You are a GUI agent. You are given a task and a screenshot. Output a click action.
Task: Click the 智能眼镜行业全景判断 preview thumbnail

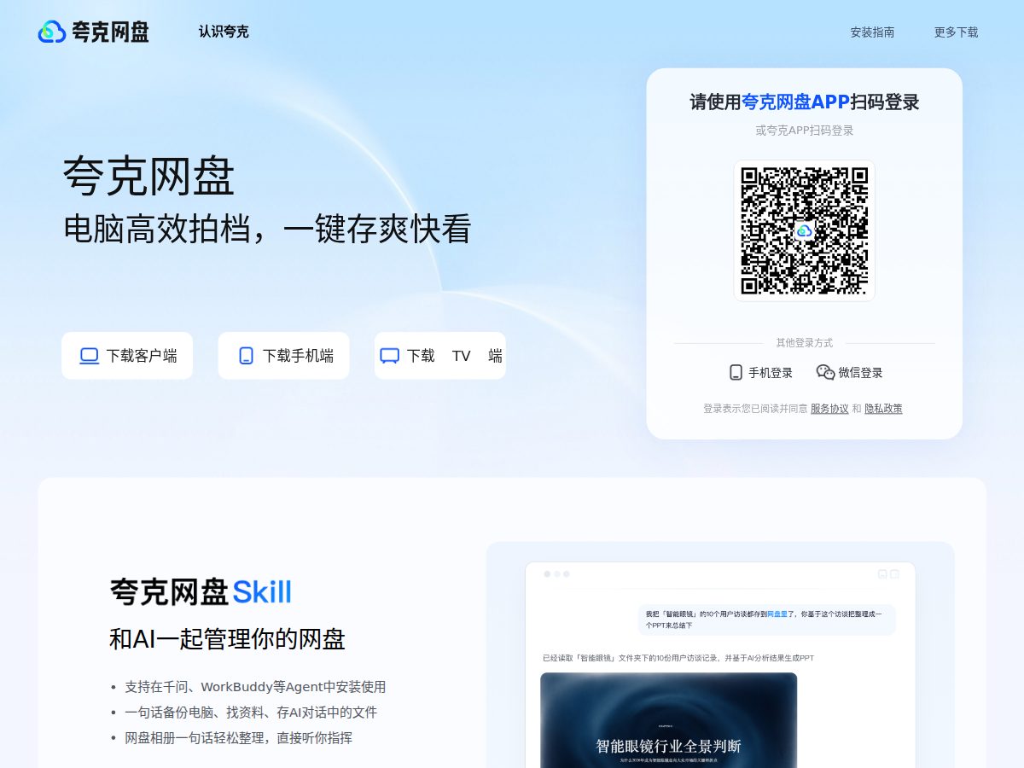pos(668,720)
